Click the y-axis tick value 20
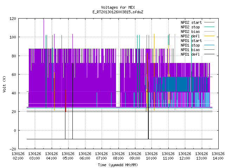This screenshot has height=168, width=225. pos(14,112)
